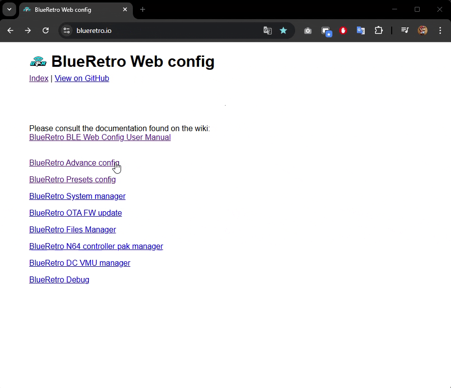Screen dimensions: 451x388
Task: Open the Extensions puzzle piece menu
Action: coord(378,30)
